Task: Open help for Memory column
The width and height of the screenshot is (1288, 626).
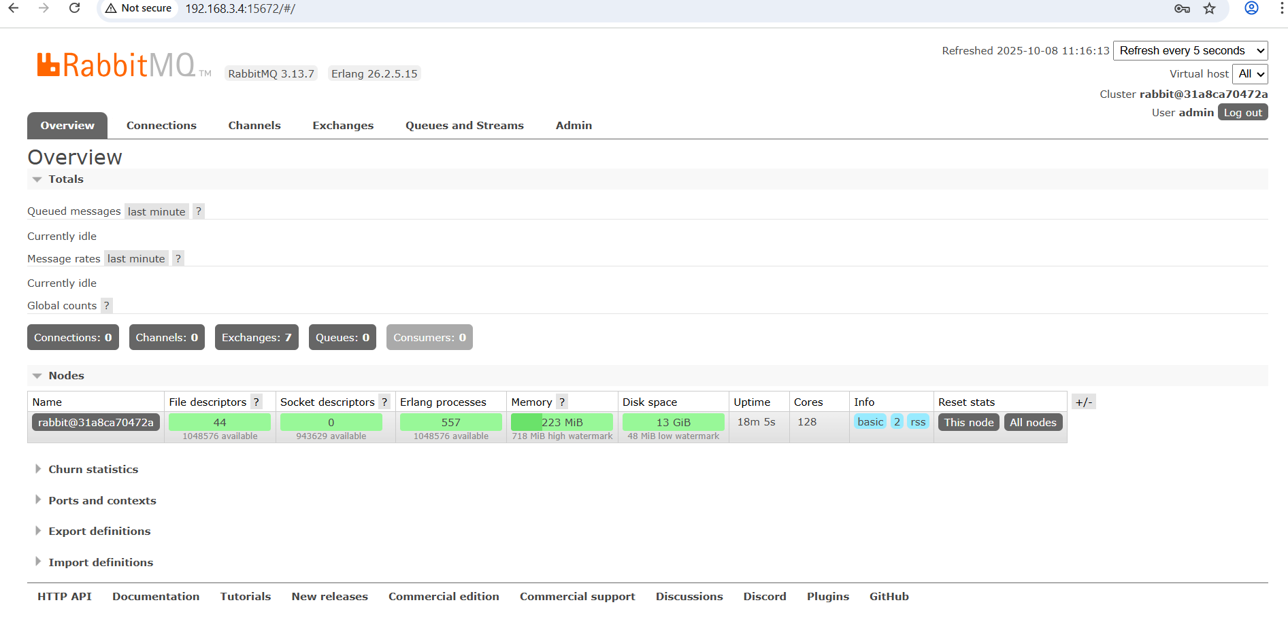Action: [562, 402]
